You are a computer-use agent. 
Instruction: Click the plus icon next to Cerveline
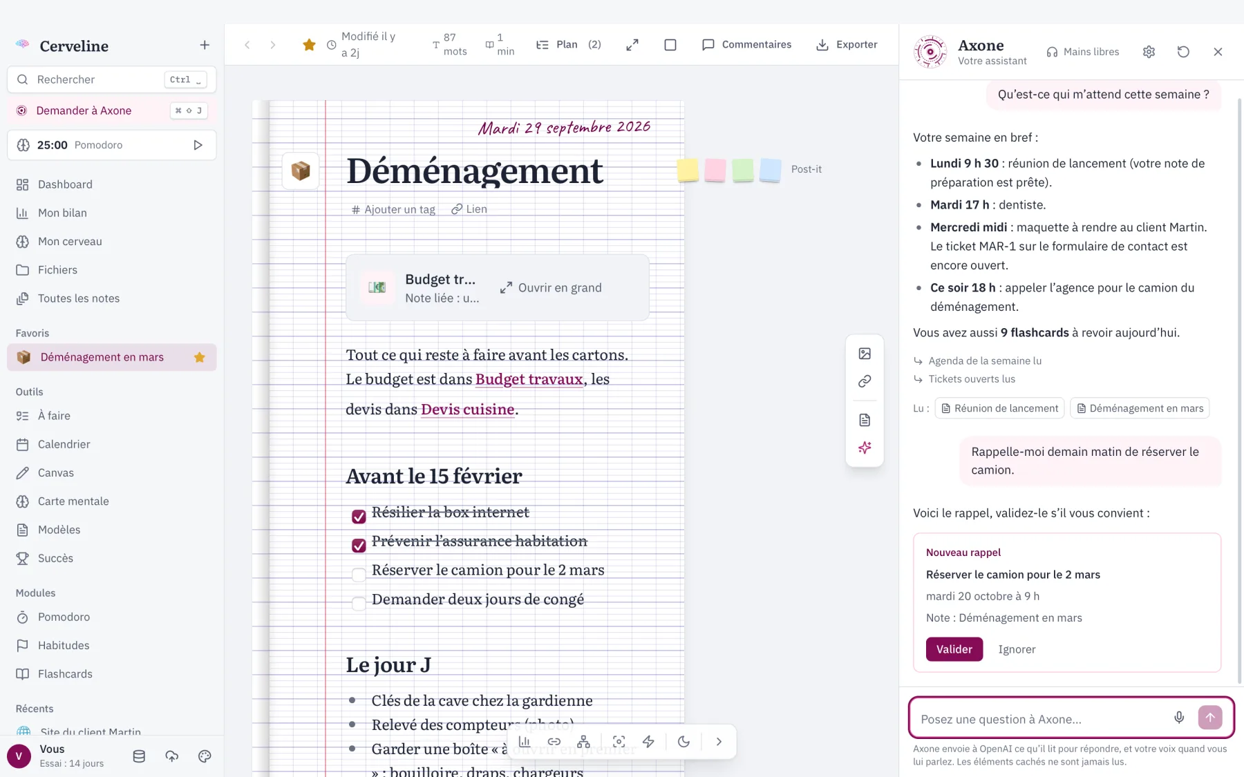coord(205,46)
